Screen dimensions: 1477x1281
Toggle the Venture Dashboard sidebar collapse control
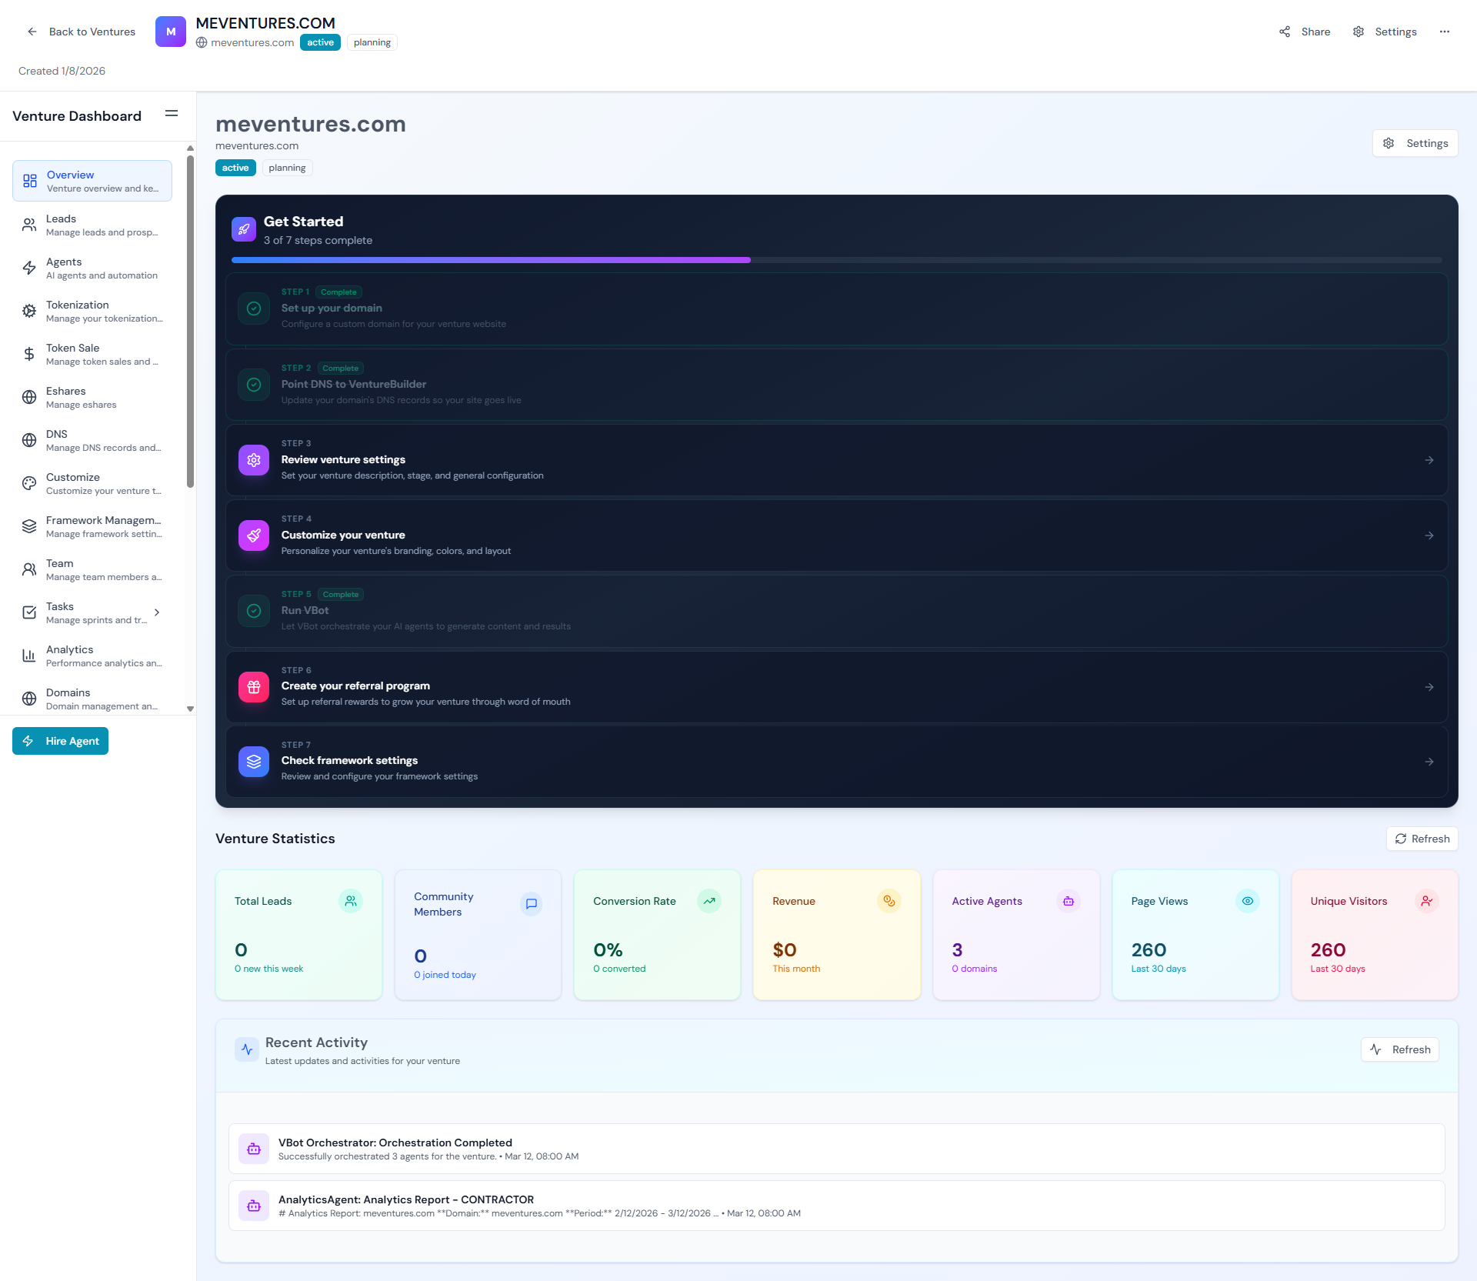[172, 114]
